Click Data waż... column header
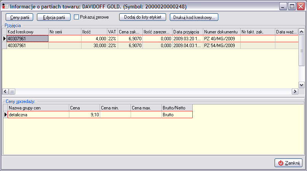The width and height of the screenshot is (307, 171). tap(287, 32)
